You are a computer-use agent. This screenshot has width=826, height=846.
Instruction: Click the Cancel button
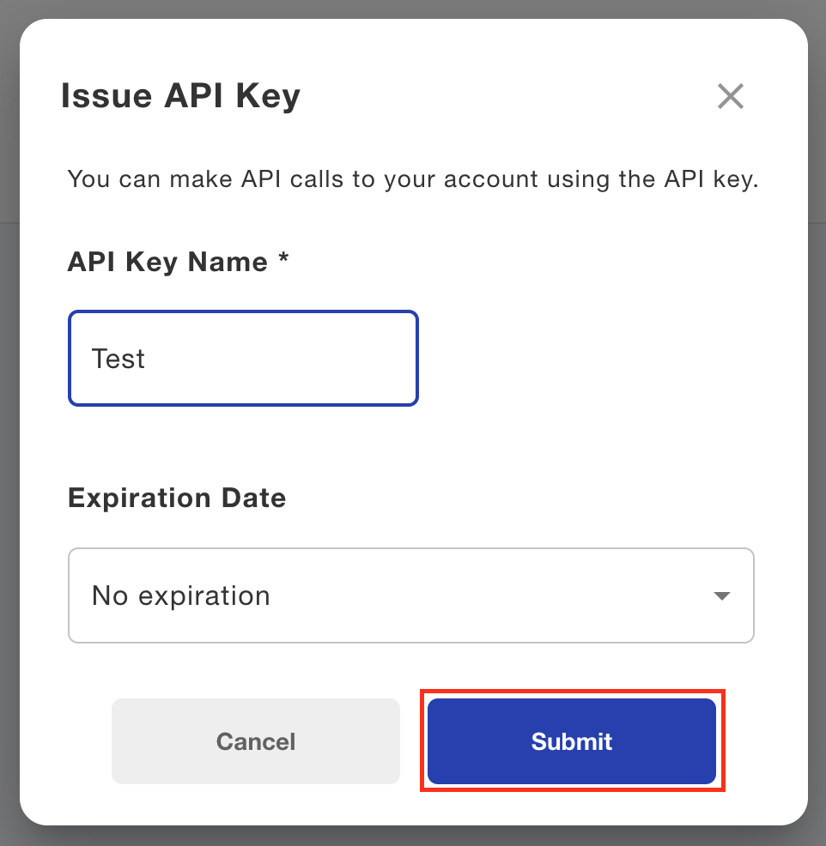click(x=256, y=741)
